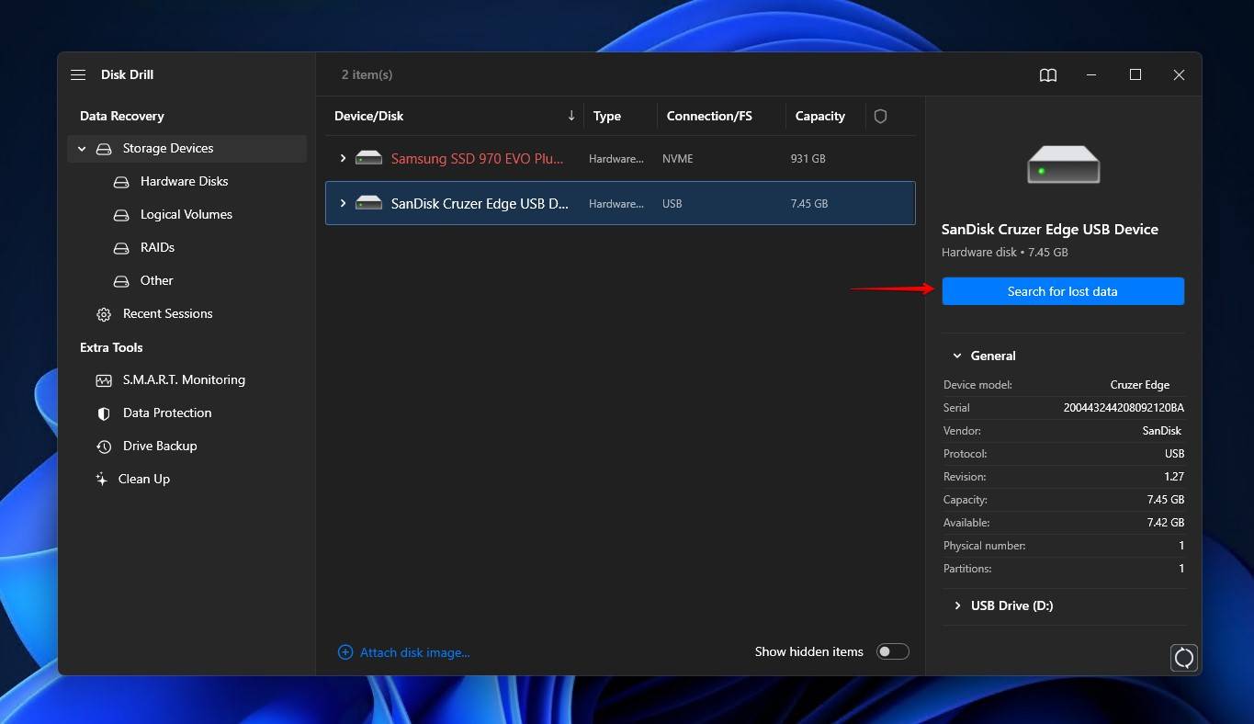The height and width of the screenshot is (724, 1254).
Task: Click the SanDisk Cruzer disk icon in list
Action: point(368,204)
